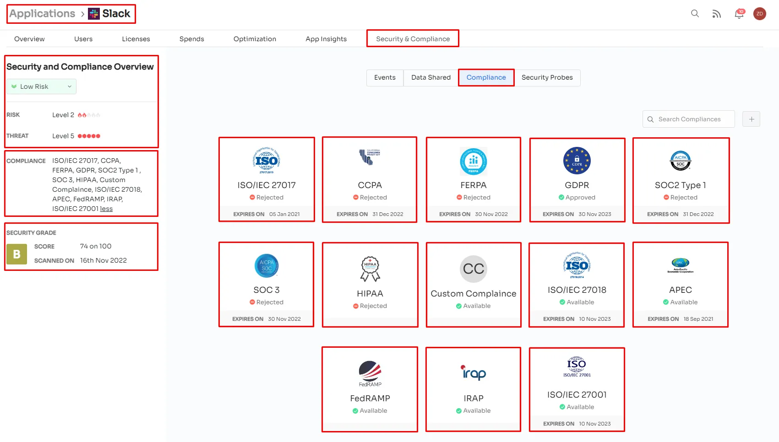The width and height of the screenshot is (779, 442).
Task: Click the SOC2 Type 1 Rejected status
Action: 681,198
